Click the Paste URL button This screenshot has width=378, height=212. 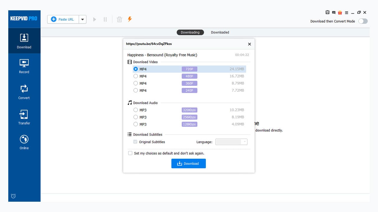tap(63, 19)
